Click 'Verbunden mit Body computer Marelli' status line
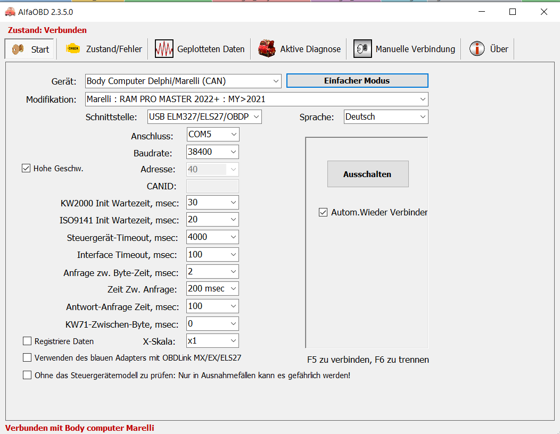560x434 pixels. pyautogui.click(x=80, y=428)
